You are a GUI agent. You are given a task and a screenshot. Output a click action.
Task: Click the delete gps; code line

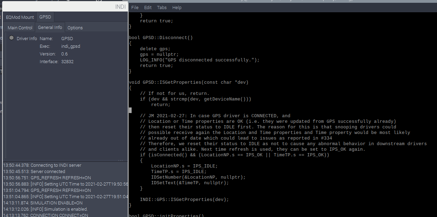coord(155,49)
